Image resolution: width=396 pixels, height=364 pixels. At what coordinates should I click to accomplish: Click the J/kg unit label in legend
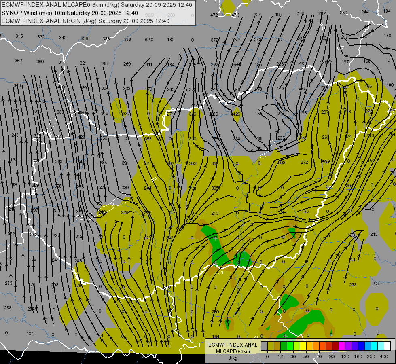(x=233, y=358)
